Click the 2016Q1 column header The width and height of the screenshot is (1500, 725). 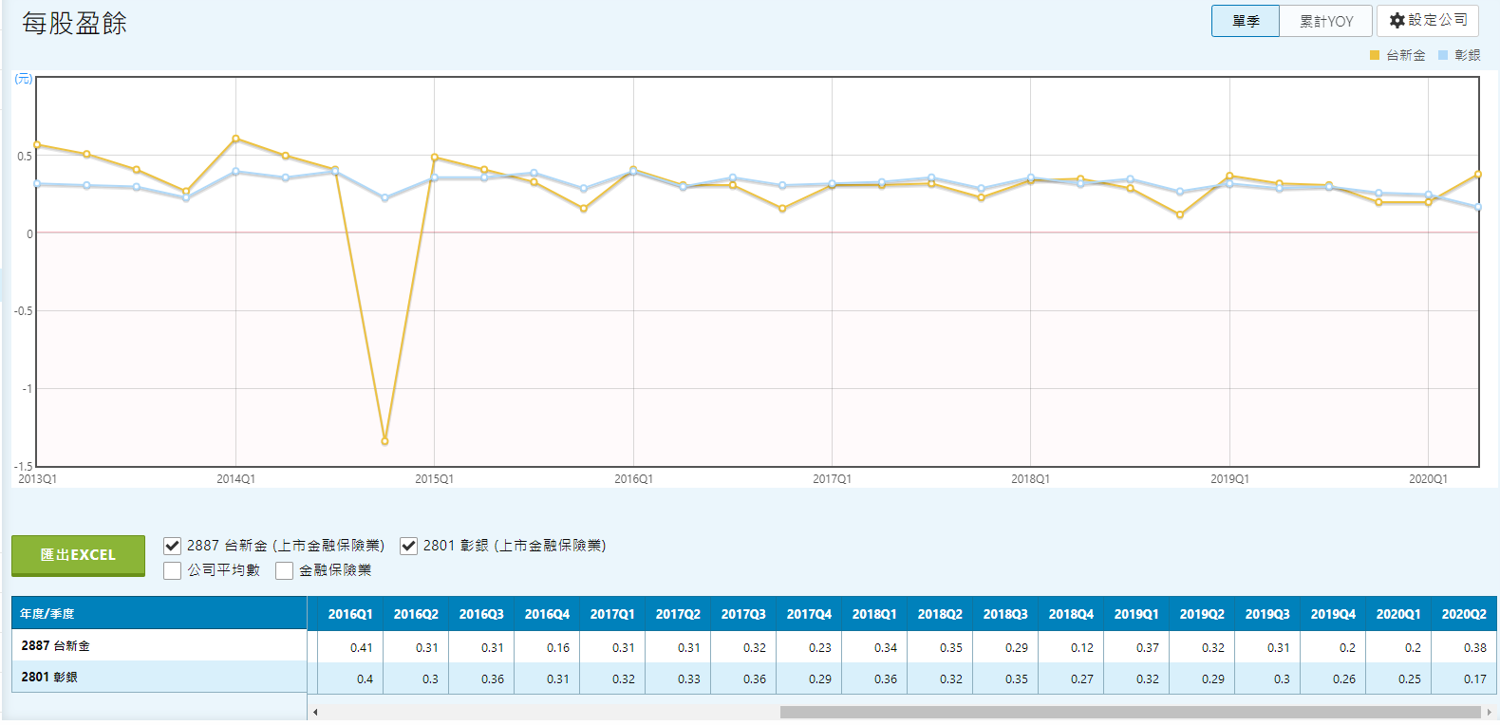tap(350, 614)
